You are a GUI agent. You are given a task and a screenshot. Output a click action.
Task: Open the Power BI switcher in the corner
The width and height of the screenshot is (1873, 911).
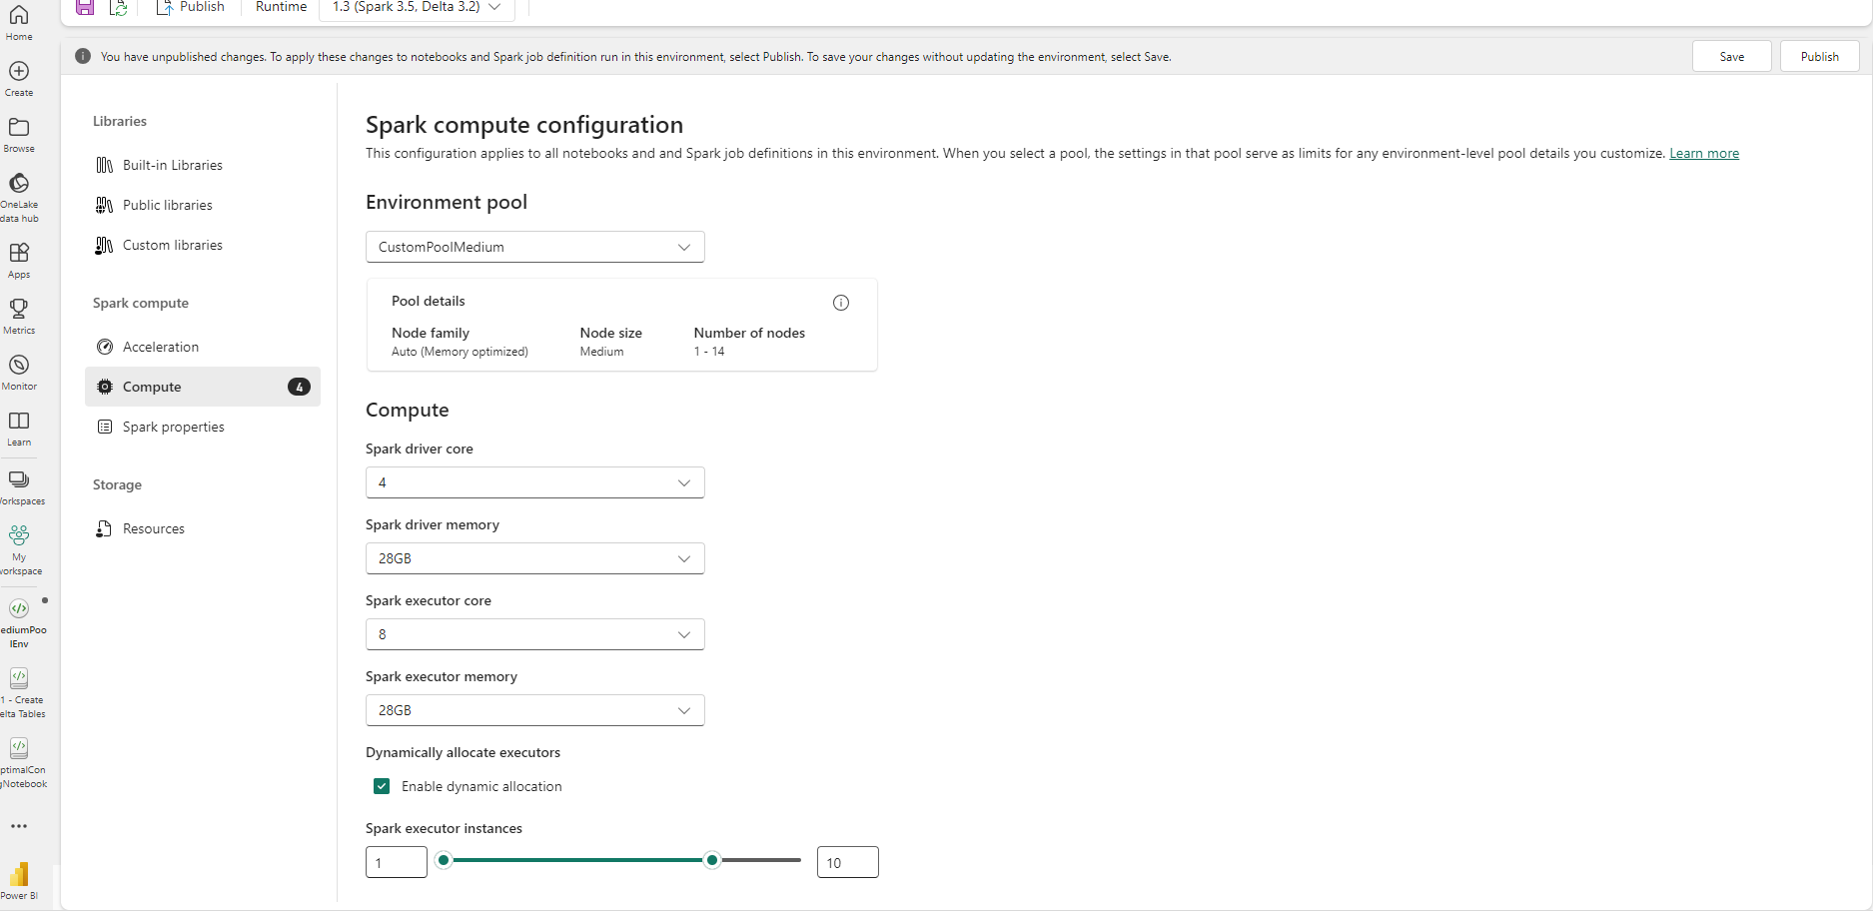19,879
